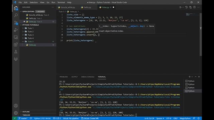Screen dimensions: 214x120
Task: Close the terminal panel
Action: coord(199,77)
